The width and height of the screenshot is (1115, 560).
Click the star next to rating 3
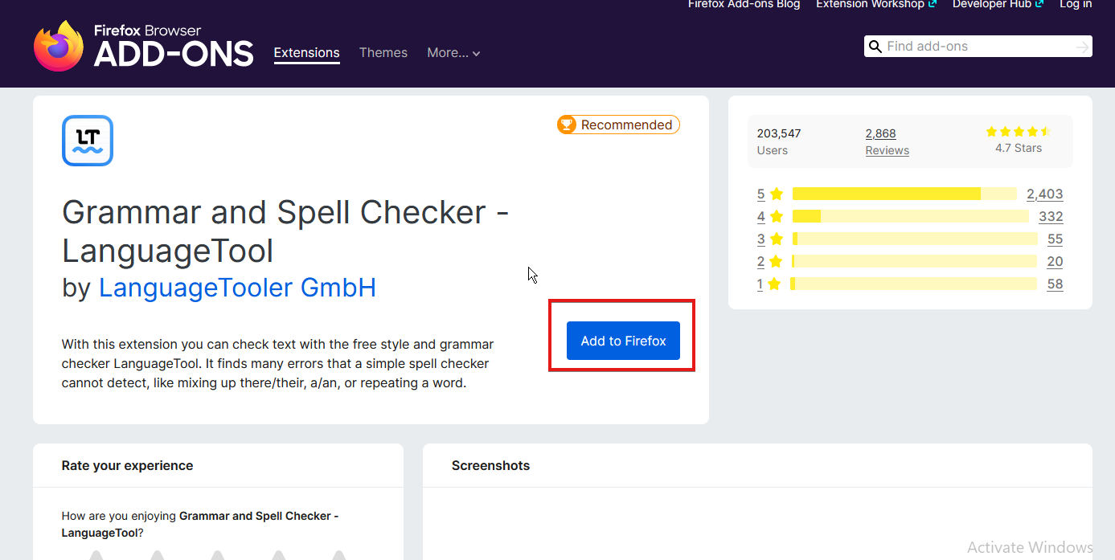(x=776, y=239)
